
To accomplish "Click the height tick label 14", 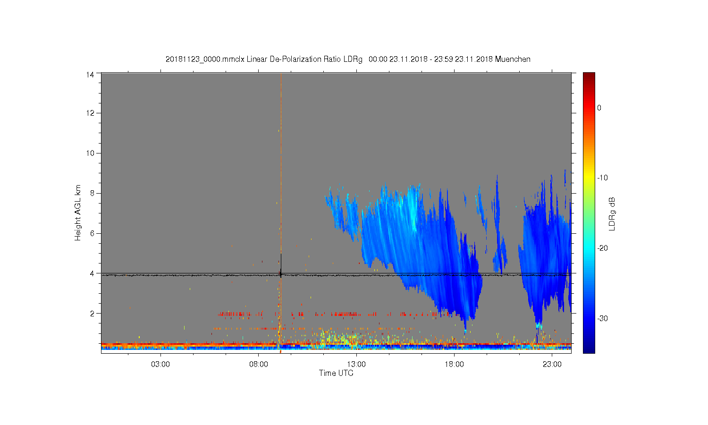I will [90, 74].
